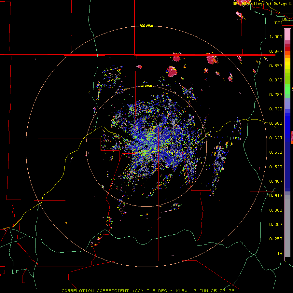Screen dimensions: 293x293
Task: Click the 0.840 scale value
Action: click(x=276, y=80)
